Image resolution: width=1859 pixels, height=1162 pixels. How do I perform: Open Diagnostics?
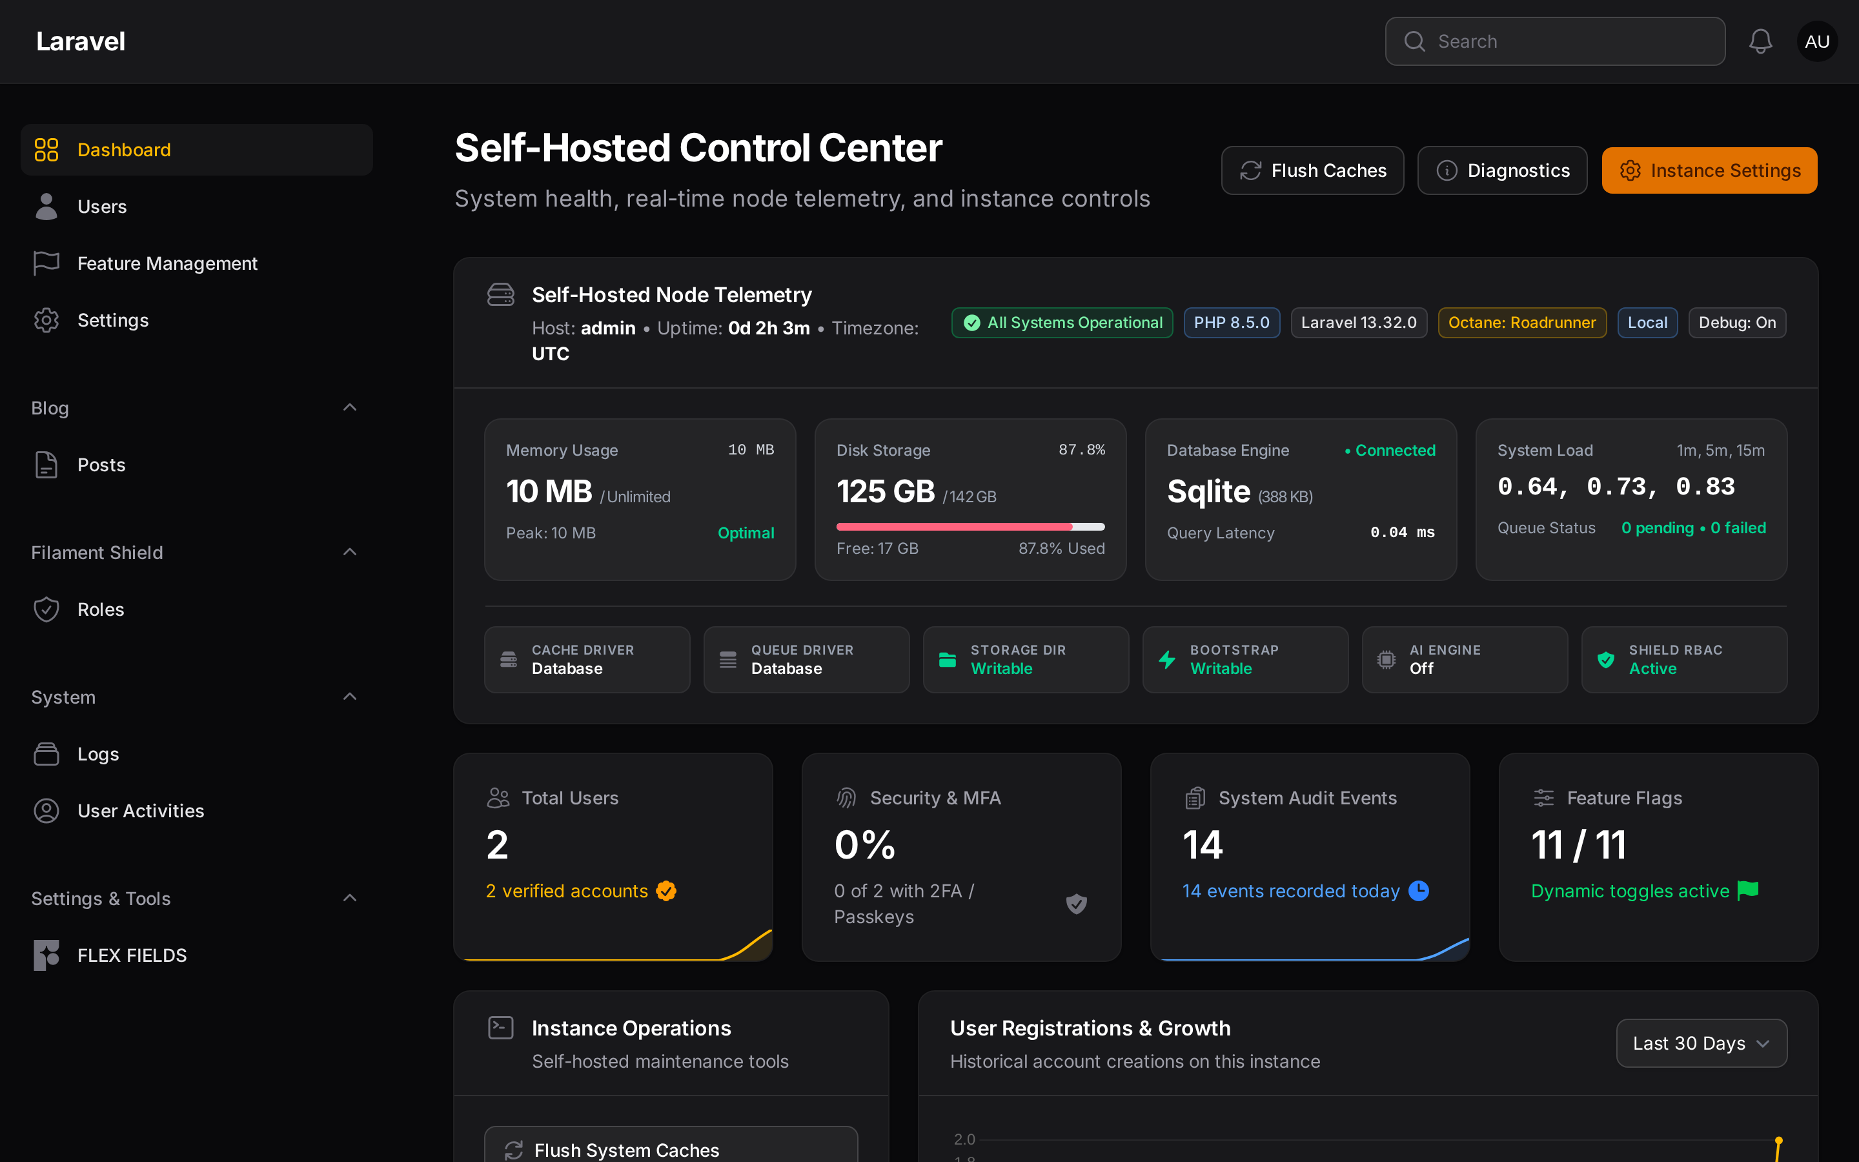1503,170
